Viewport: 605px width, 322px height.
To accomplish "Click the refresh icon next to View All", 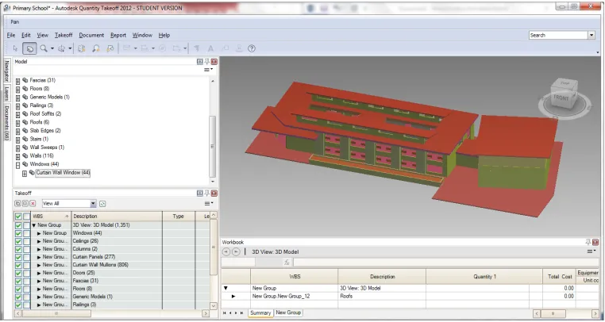I will point(102,204).
